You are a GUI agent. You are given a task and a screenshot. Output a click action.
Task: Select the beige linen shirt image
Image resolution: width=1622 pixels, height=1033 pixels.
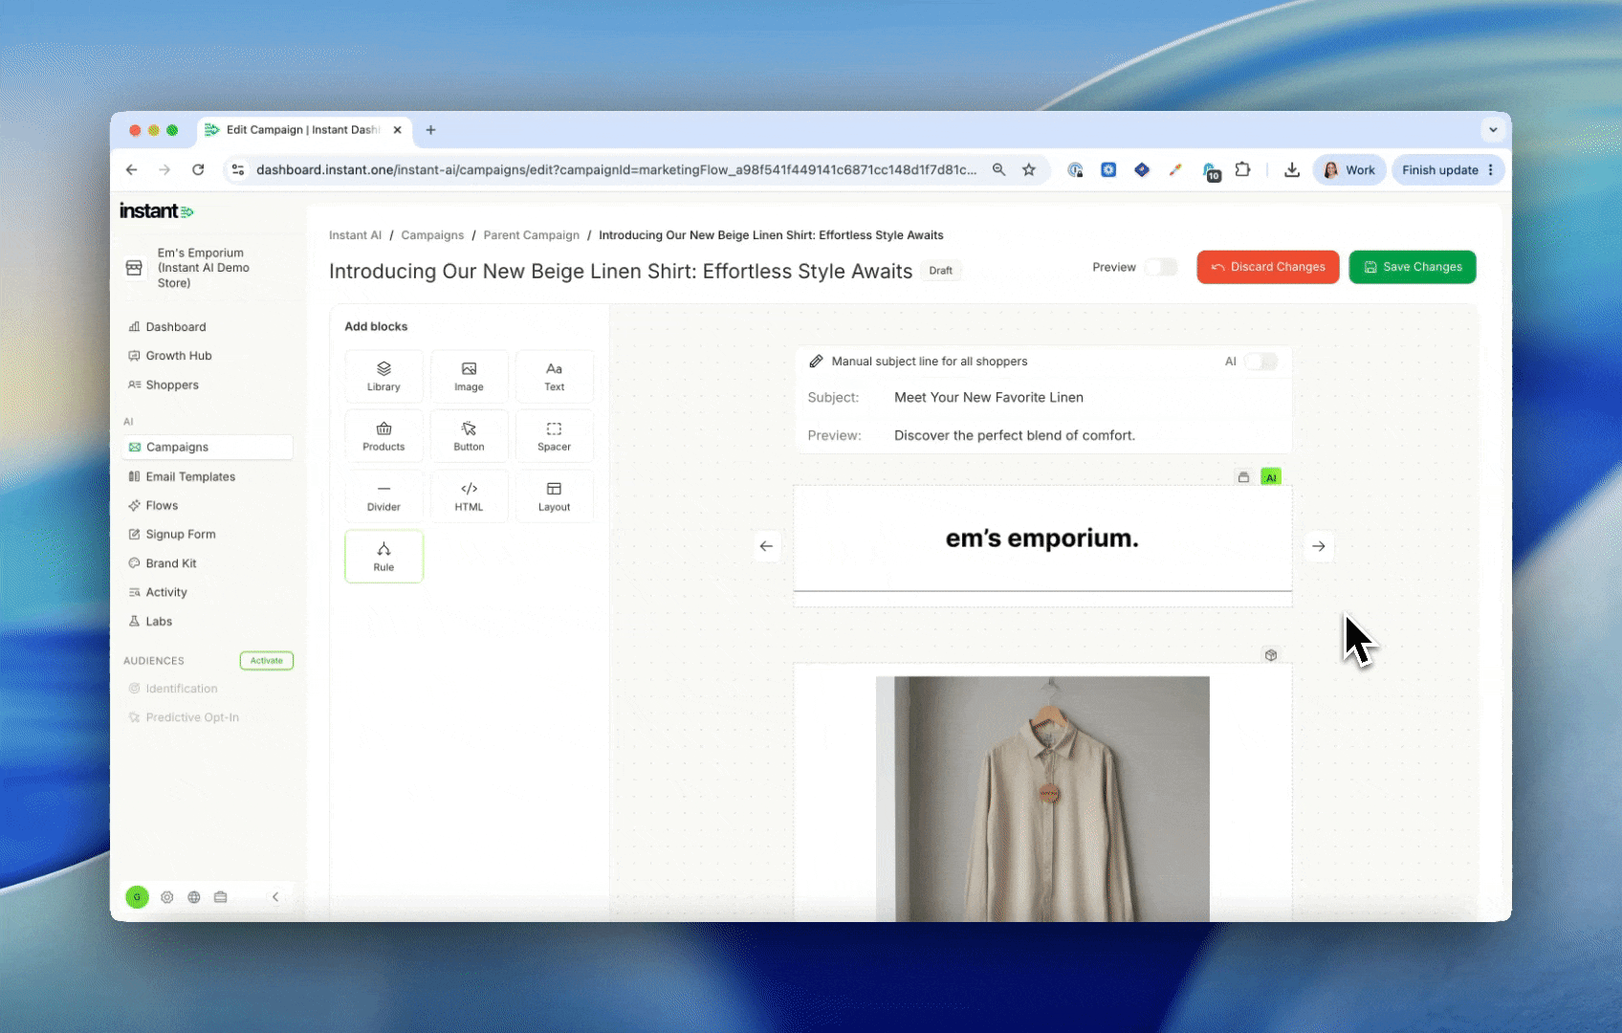pos(1042,799)
